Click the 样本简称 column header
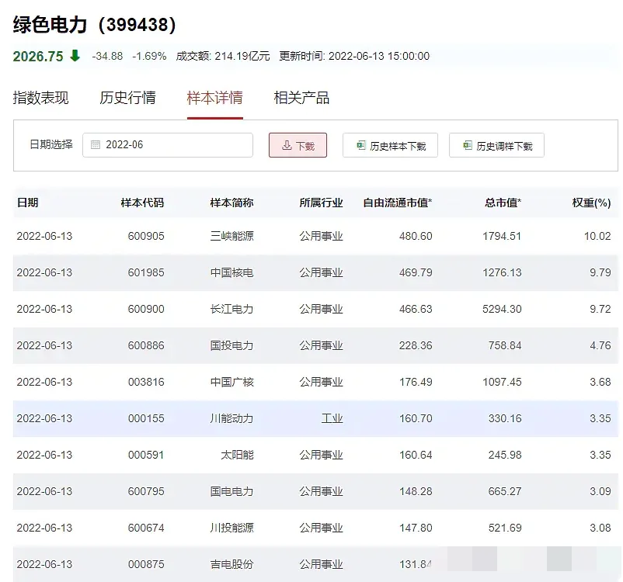Viewport: 623px width, 582px height. pos(231,203)
